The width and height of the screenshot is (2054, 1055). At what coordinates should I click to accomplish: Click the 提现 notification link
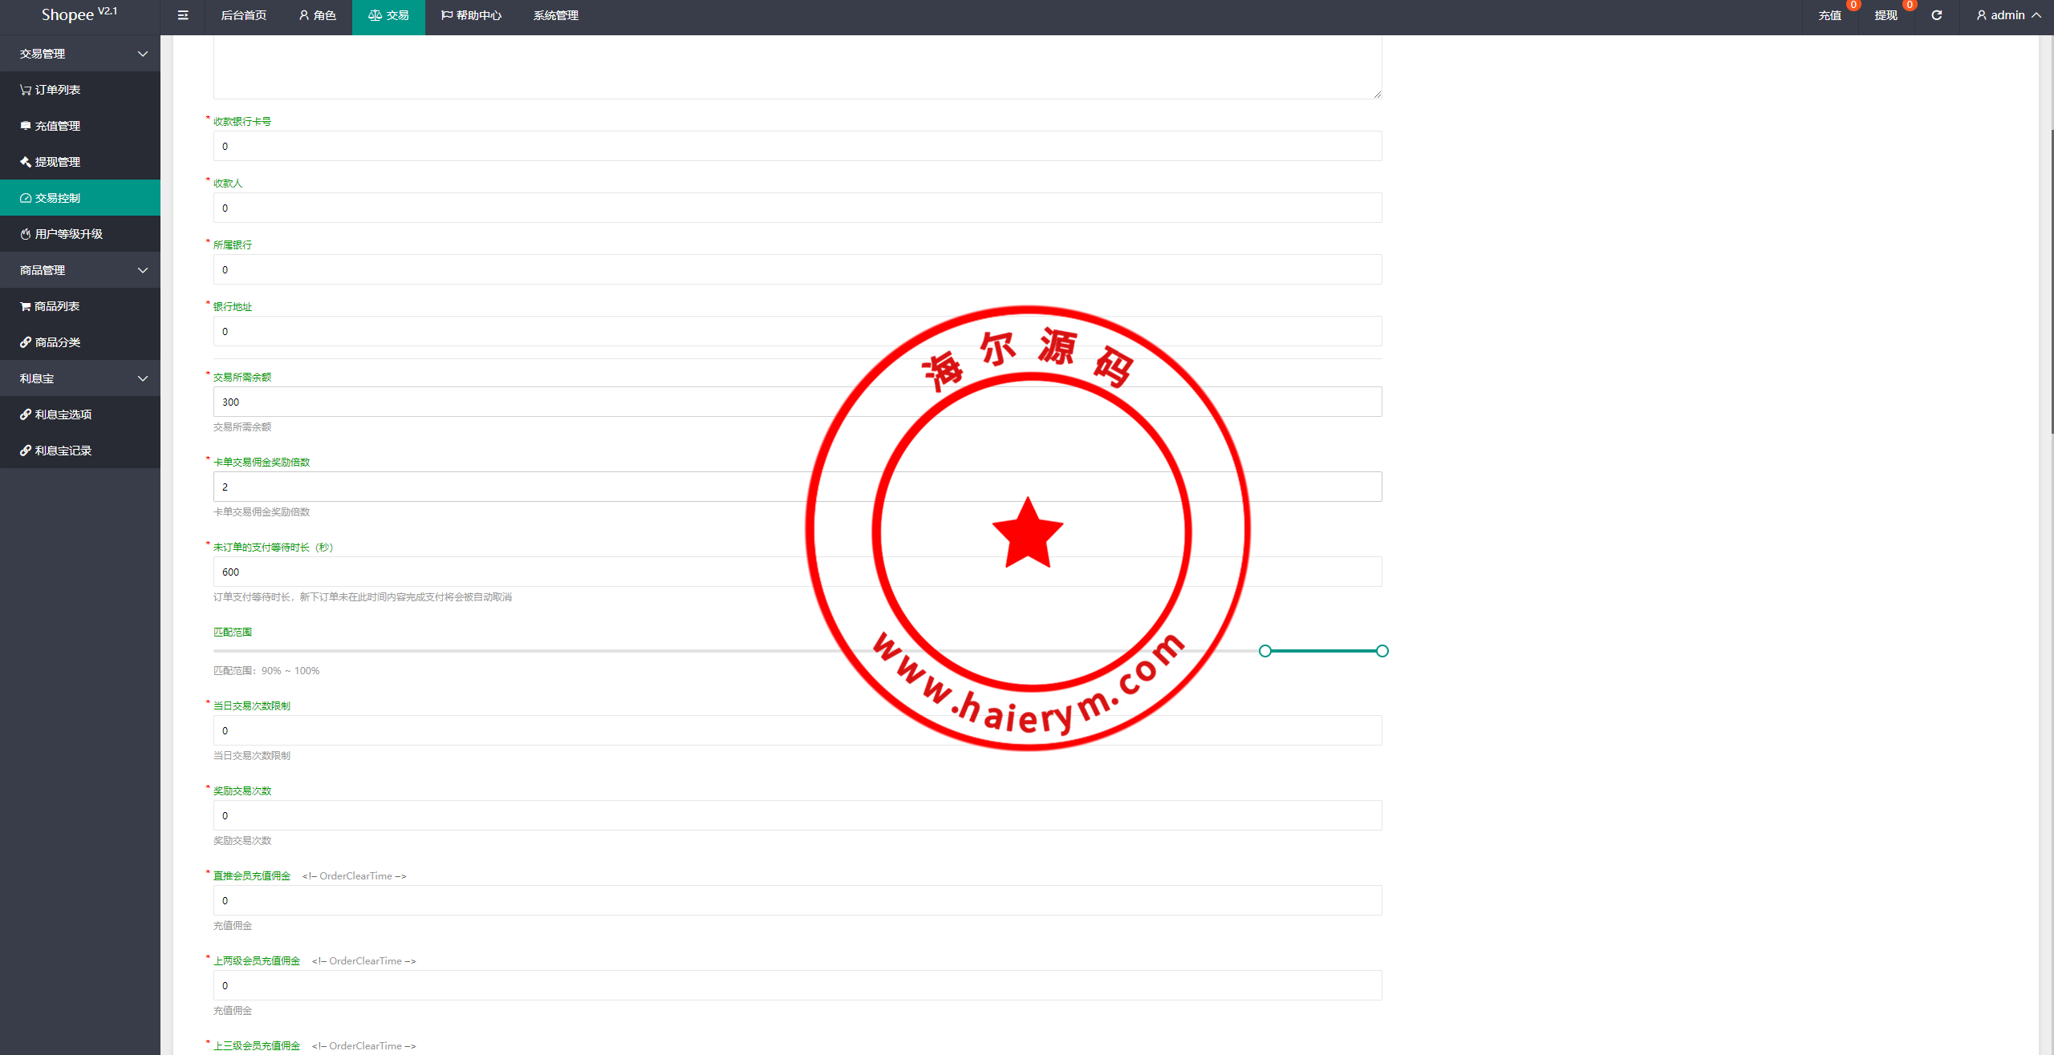(x=1886, y=15)
